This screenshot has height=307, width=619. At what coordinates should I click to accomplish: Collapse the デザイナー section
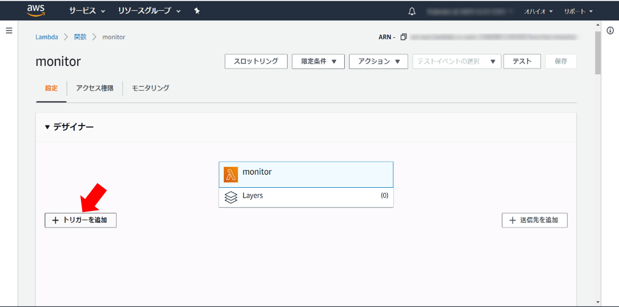(47, 127)
